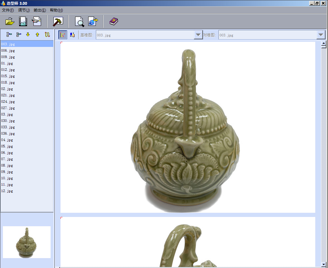328x268 pixels.
Task: Select 012.jpg in the file list
Action: coord(27,70)
